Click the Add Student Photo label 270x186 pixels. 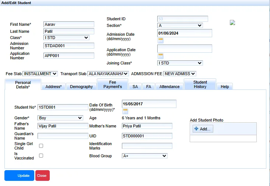pos(207,120)
